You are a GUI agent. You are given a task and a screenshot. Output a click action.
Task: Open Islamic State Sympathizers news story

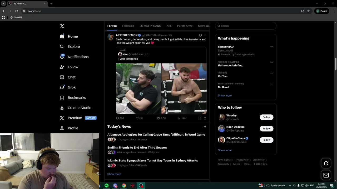click(152, 160)
